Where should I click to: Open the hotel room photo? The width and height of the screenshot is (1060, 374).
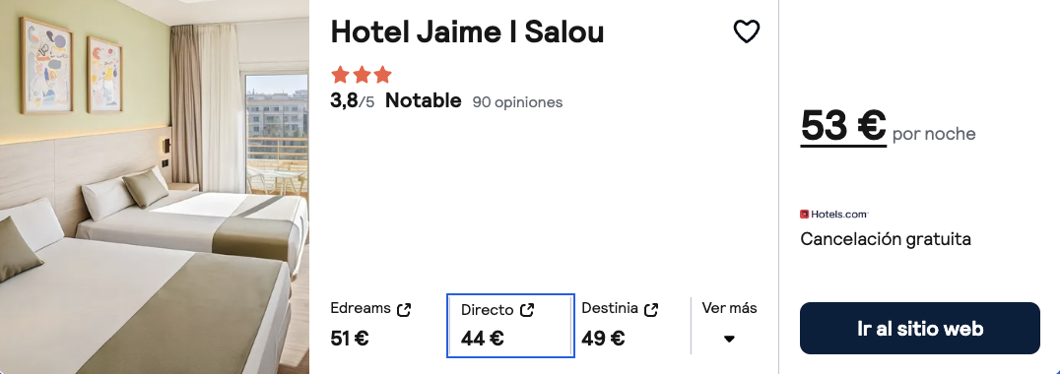point(154,187)
